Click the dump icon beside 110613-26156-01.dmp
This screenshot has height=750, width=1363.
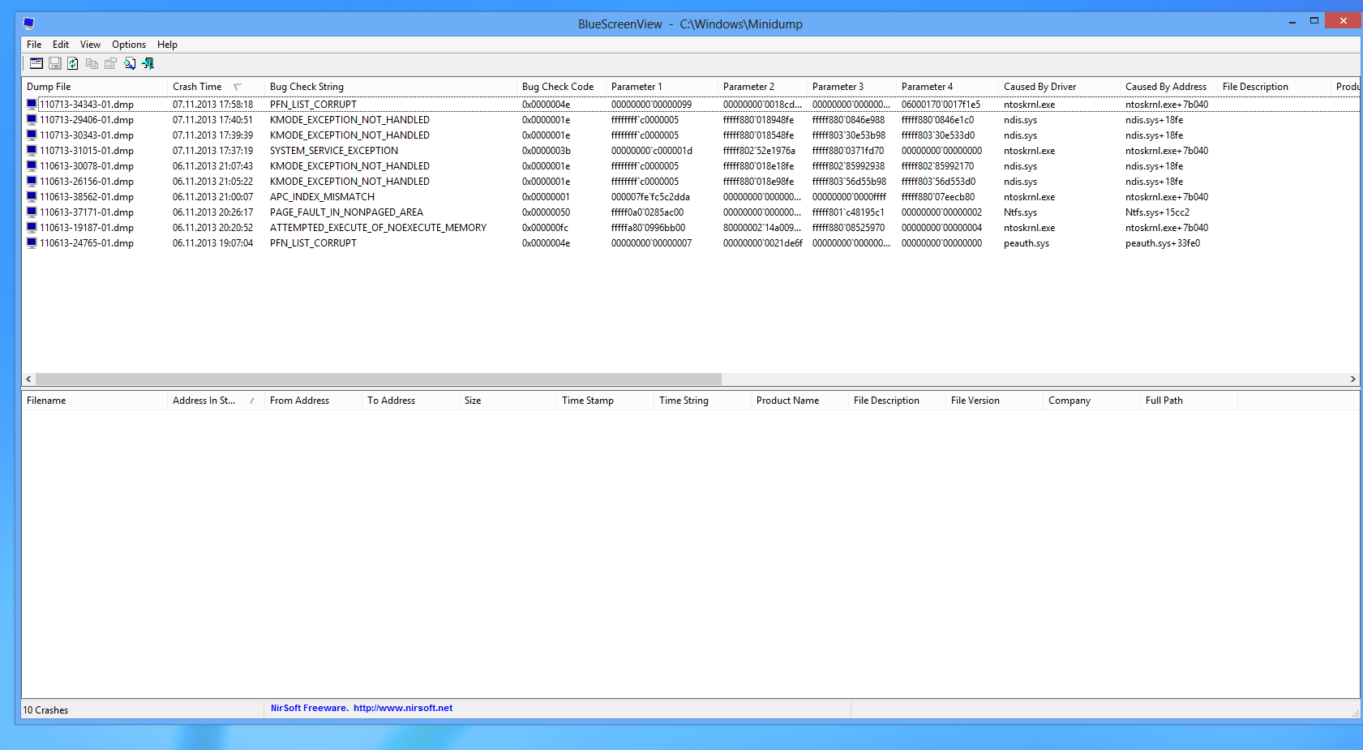pyautogui.click(x=32, y=181)
